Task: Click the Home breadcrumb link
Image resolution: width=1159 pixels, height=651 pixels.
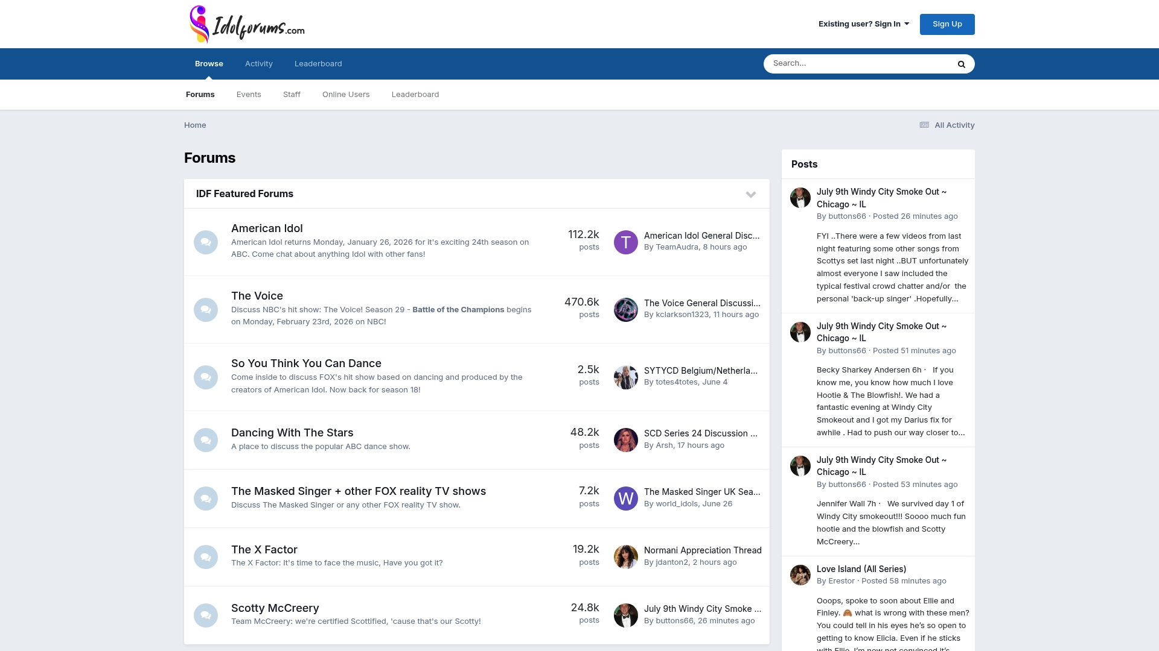Action: pos(195,125)
